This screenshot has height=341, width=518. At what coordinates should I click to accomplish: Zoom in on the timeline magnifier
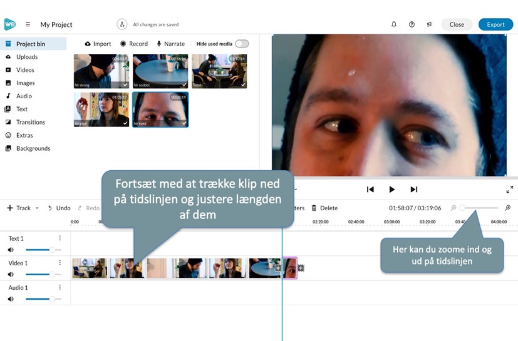coord(507,208)
